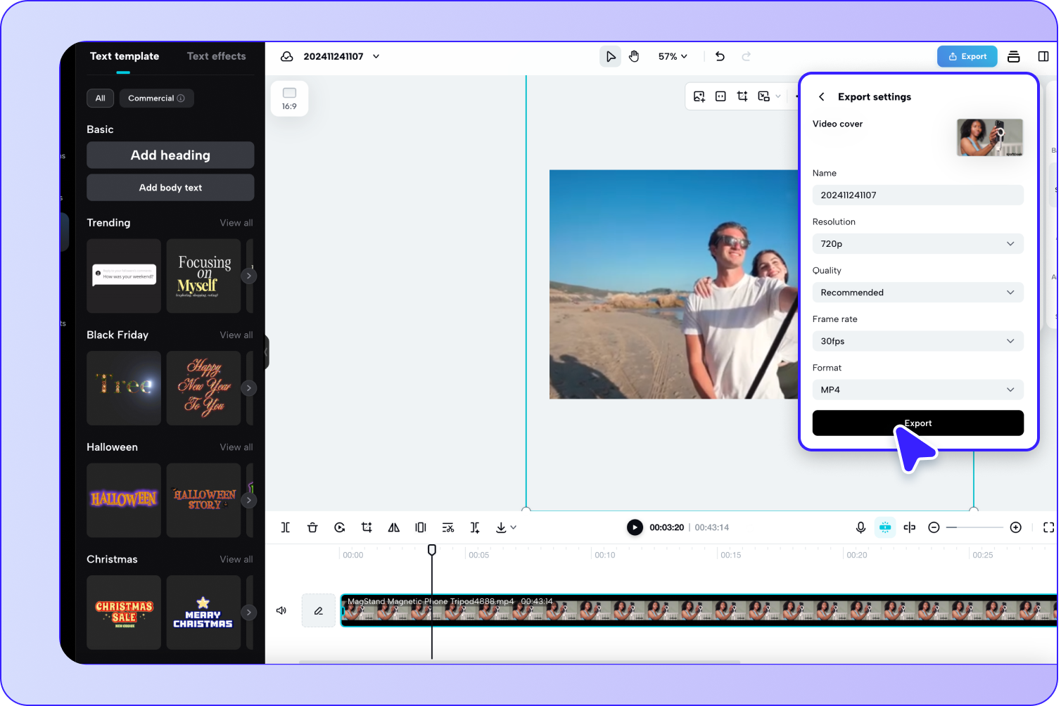Screen dimensions: 1061x706
Task: Click the picture-in-picture resize icon on canvas toolbar
Action: (x=763, y=96)
